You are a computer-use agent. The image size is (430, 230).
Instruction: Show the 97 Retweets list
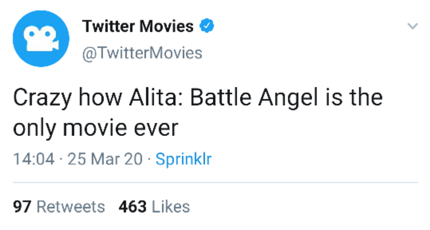[59, 206]
